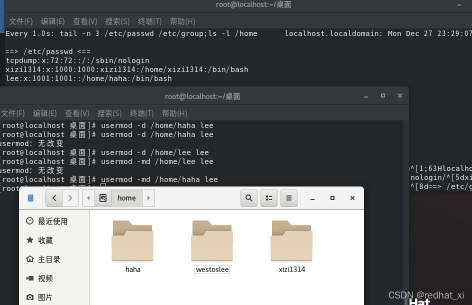Open the file manager hamburger menu
This screenshot has width=472, height=305.
(289, 198)
